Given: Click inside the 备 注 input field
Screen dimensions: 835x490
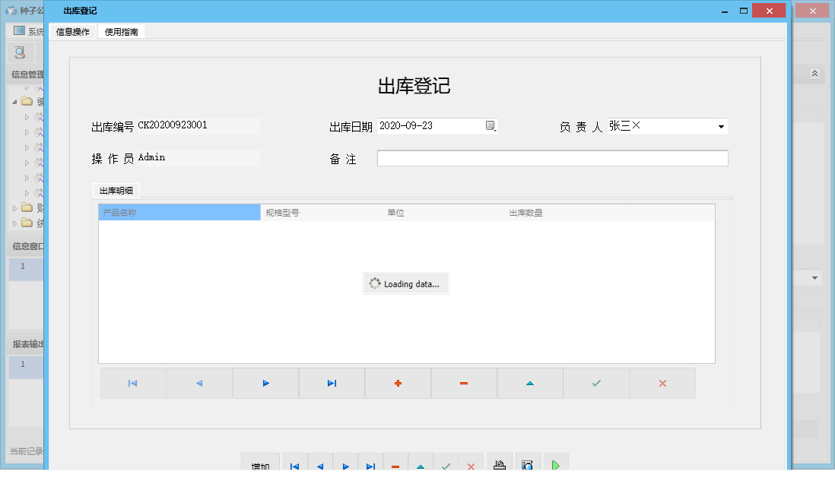Looking at the screenshot, I should pos(551,158).
